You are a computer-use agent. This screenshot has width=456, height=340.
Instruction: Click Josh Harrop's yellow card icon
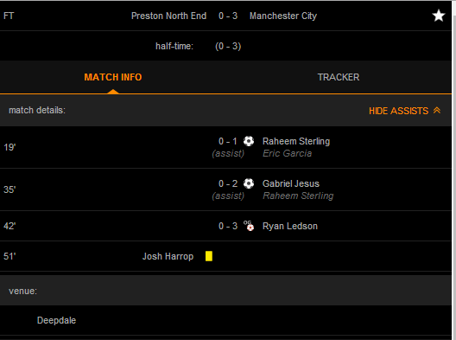pos(209,256)
